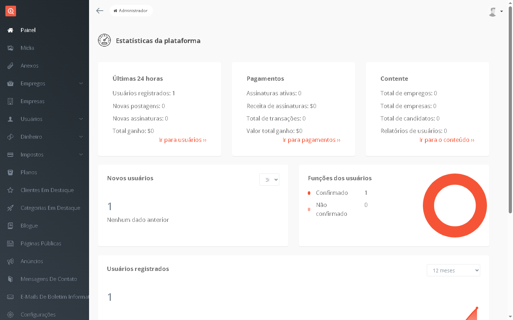Follow the Ir para usuários link
The width and height of the screenshot is (513, 320).
(x=183, y=140)
